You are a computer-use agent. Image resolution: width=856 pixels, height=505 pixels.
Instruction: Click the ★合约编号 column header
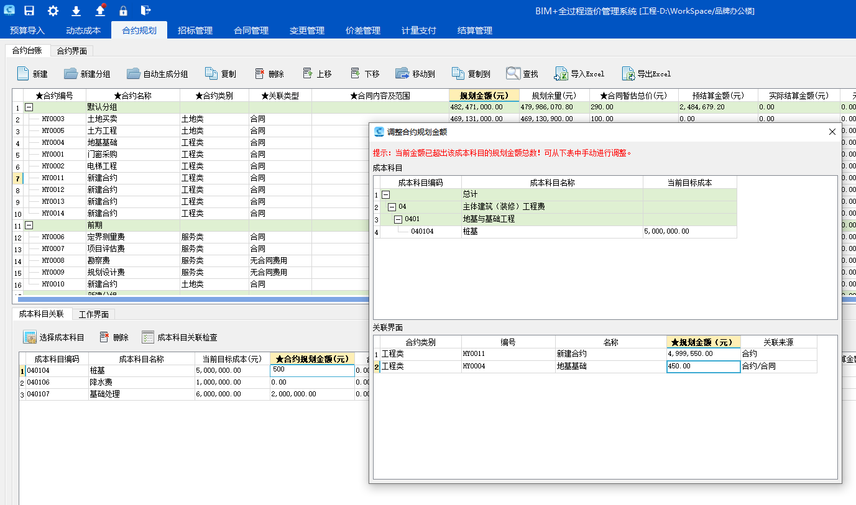(x=55, y=96)
